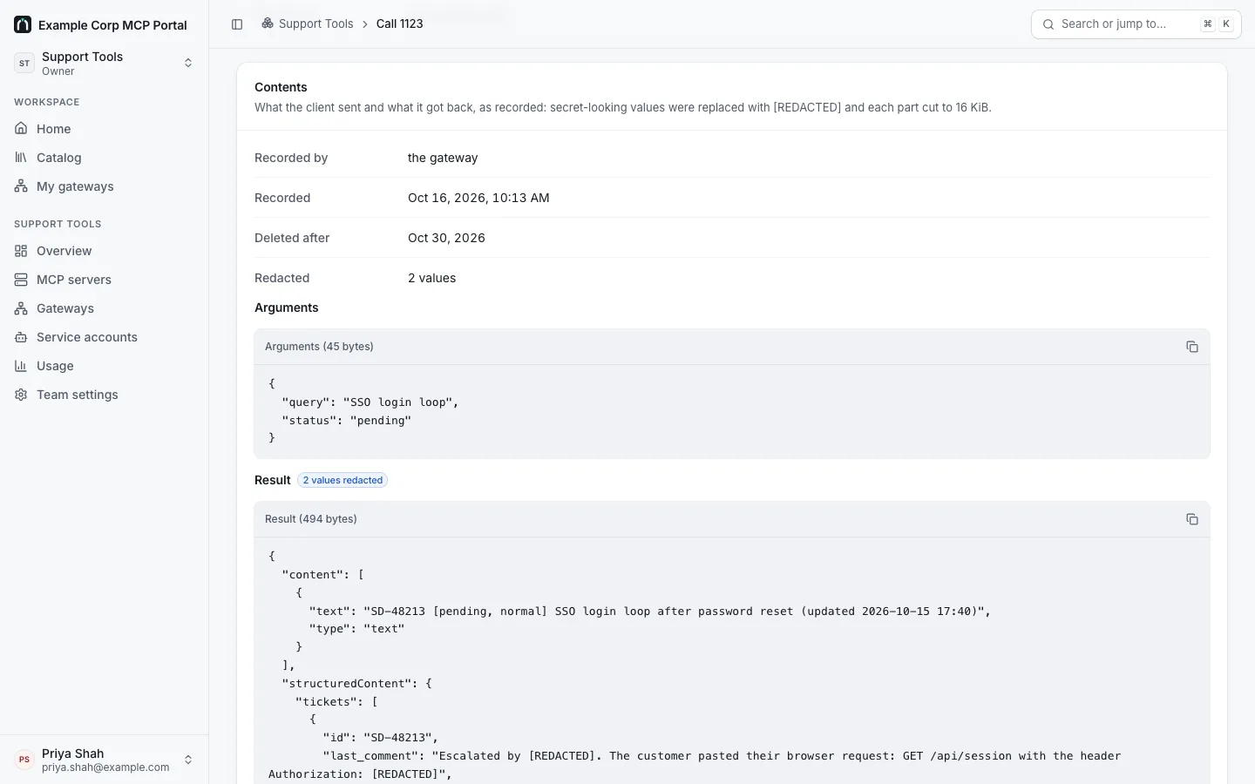This screenshot has width=1255, height=784.
Task: Copy the Result code block
Action: pos(1192,519)
